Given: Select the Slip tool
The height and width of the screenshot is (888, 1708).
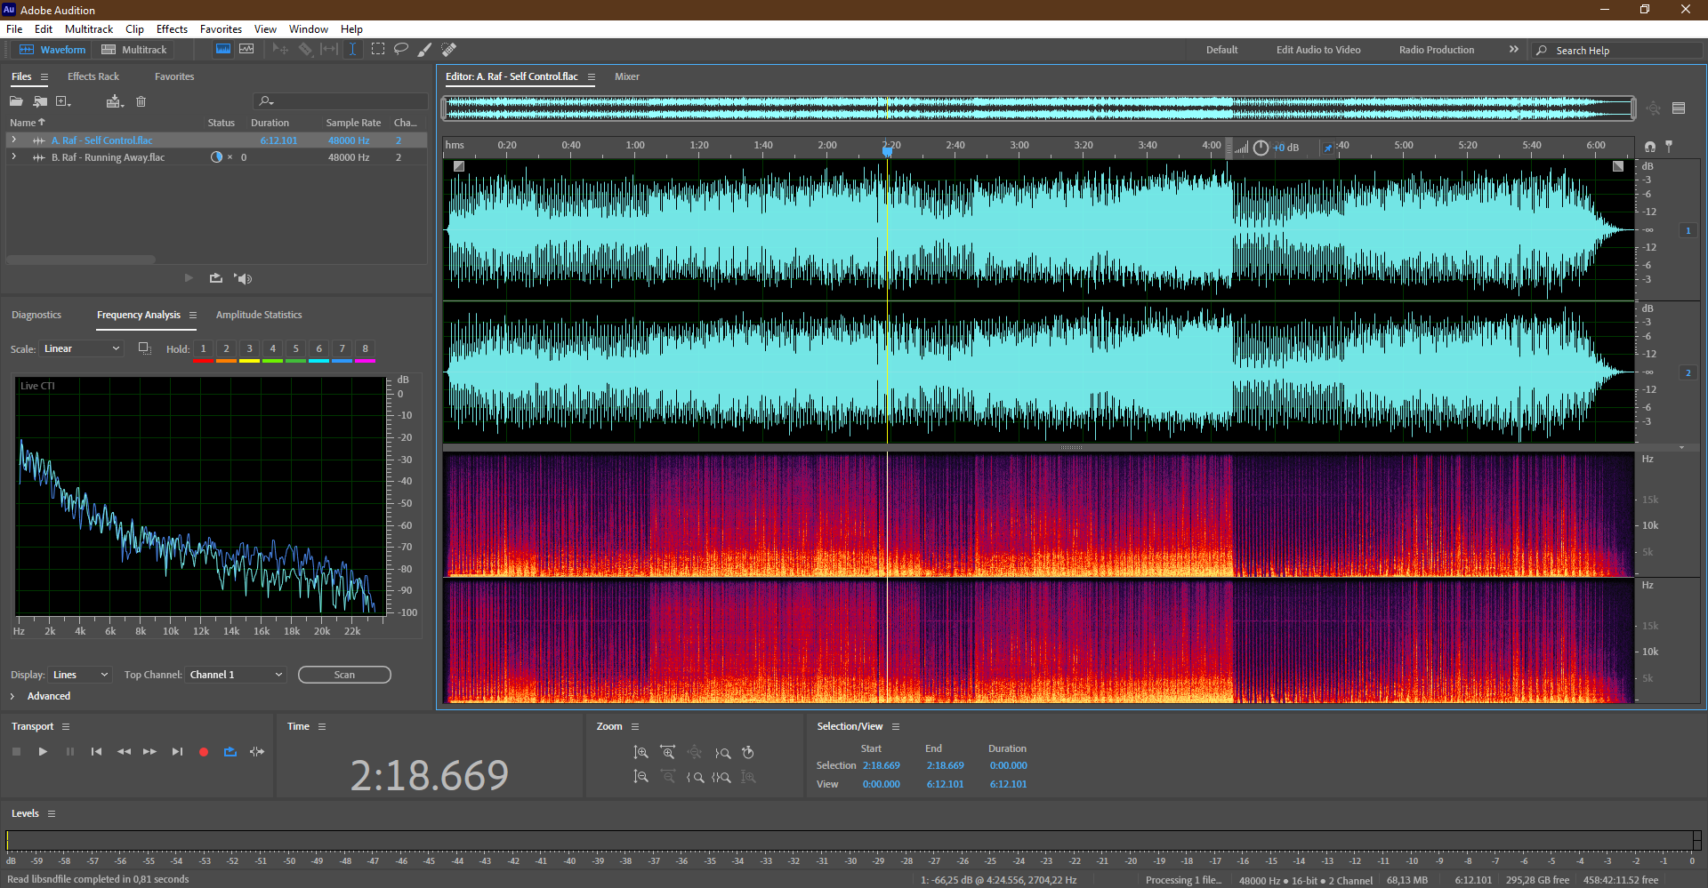Looking at the screenshot, I should pyautogui.click(x=329, y=50).
